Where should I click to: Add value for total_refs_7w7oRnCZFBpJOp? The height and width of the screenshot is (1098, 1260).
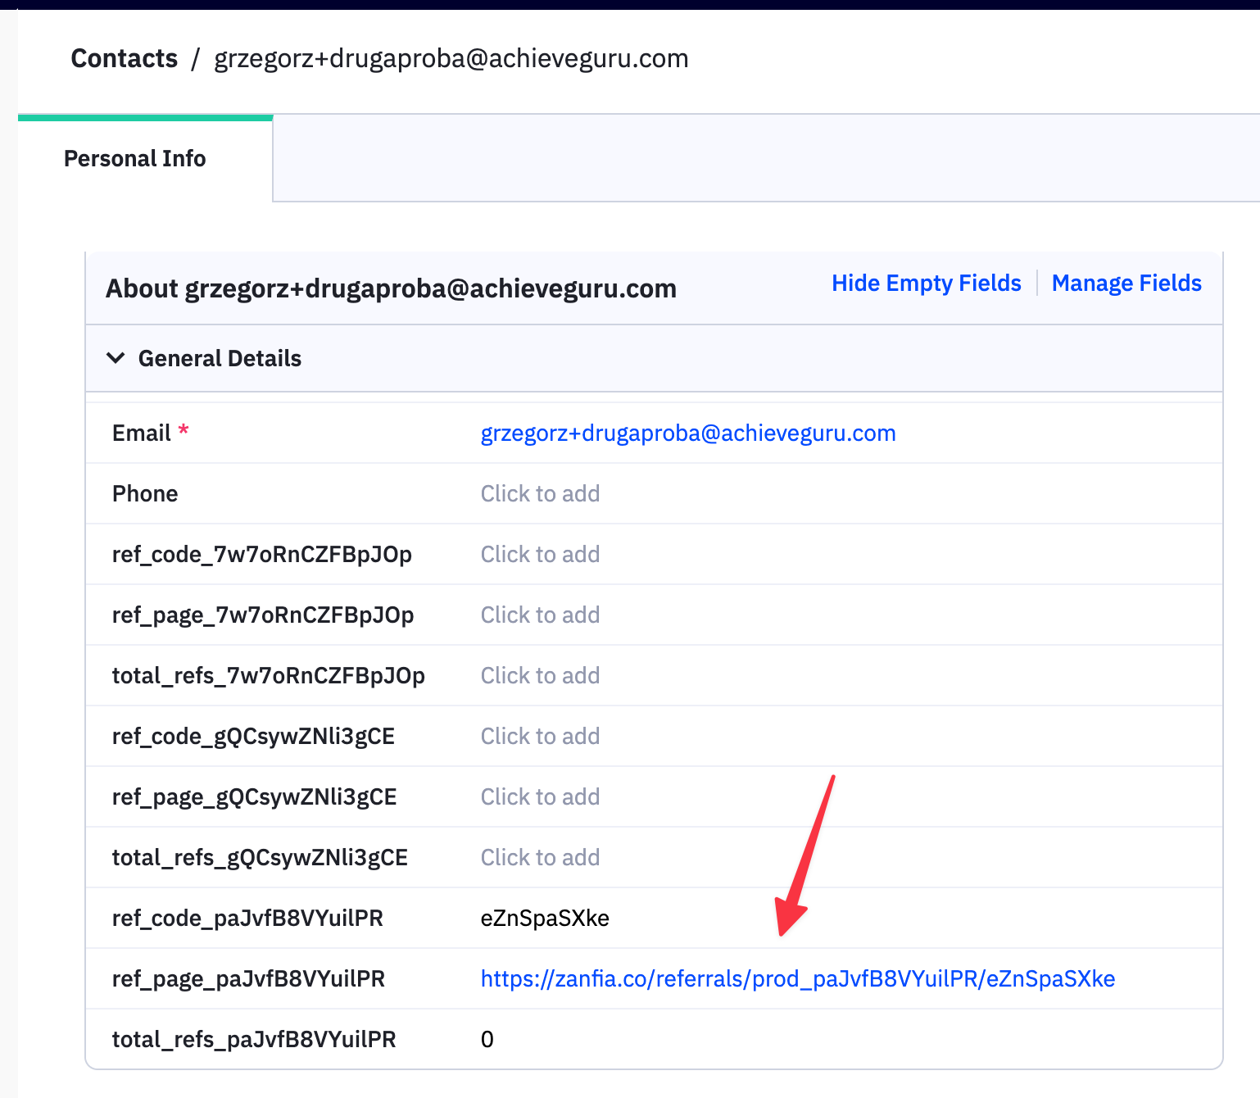click(x=540, y=675)
